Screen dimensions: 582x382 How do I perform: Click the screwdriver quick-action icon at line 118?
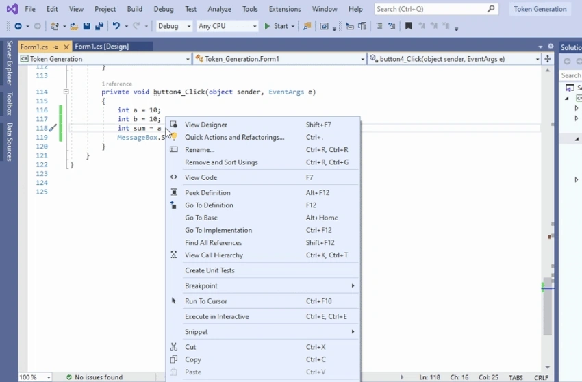(53, 128)
